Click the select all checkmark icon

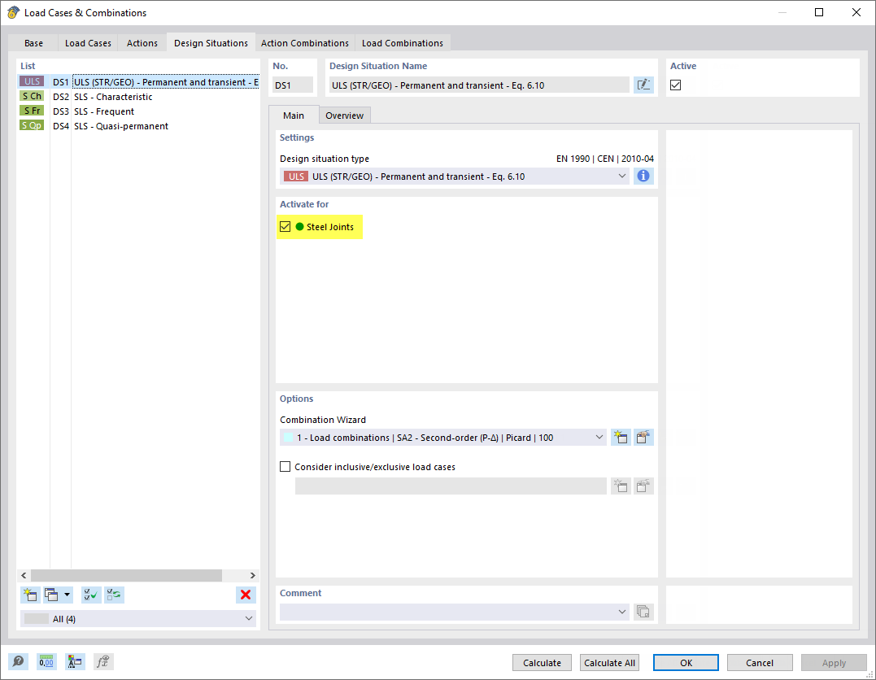(x=91, y=595)
